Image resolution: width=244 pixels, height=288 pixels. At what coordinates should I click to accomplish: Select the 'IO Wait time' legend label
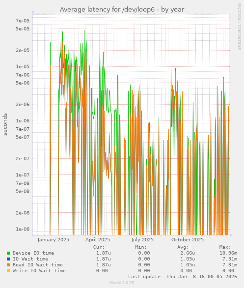pos(30,259)
